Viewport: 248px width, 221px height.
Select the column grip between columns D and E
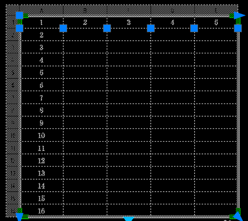[194, 28]
